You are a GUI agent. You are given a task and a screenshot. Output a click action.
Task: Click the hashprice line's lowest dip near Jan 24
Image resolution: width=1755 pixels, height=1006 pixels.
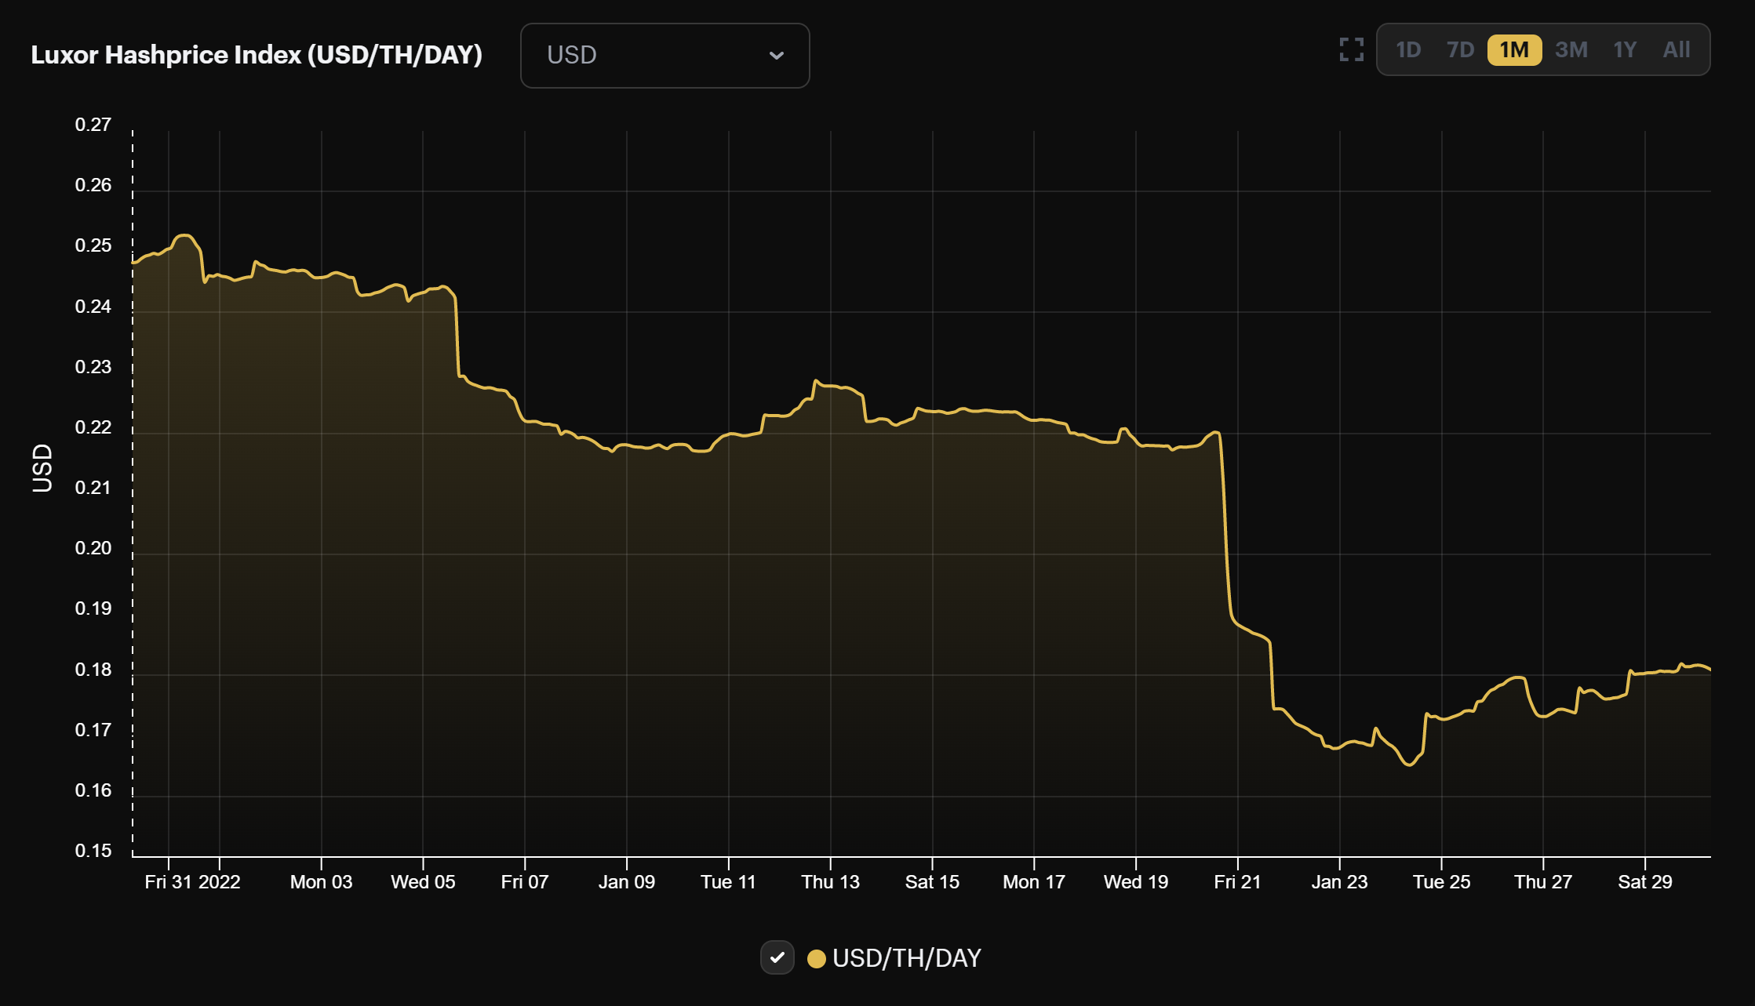1409,764
